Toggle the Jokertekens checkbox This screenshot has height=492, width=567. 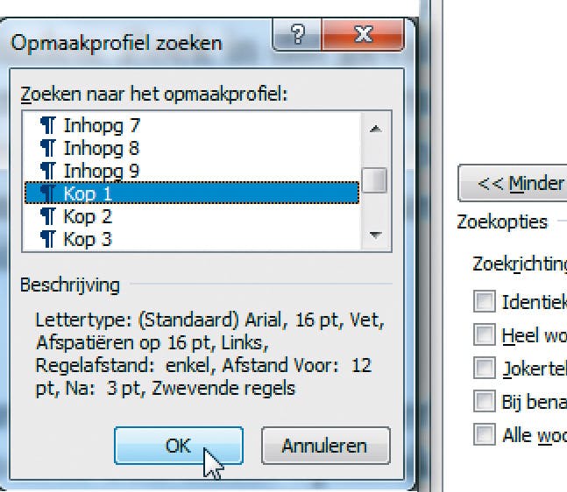(x=484, y=368)
